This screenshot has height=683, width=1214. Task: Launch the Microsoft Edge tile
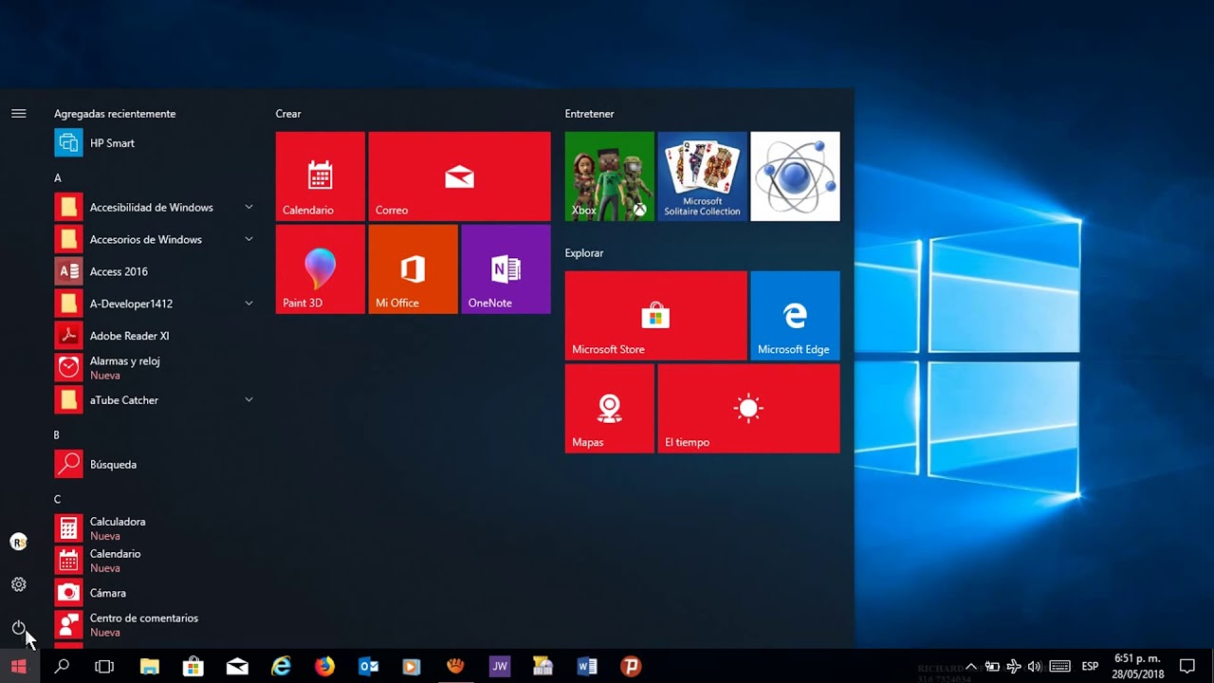point(795,316)
